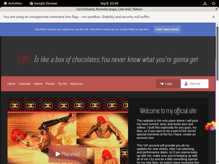This screenshot has height=164, width=219.
Task: Click the Tip Me link
Action: (x=62, y=84)
